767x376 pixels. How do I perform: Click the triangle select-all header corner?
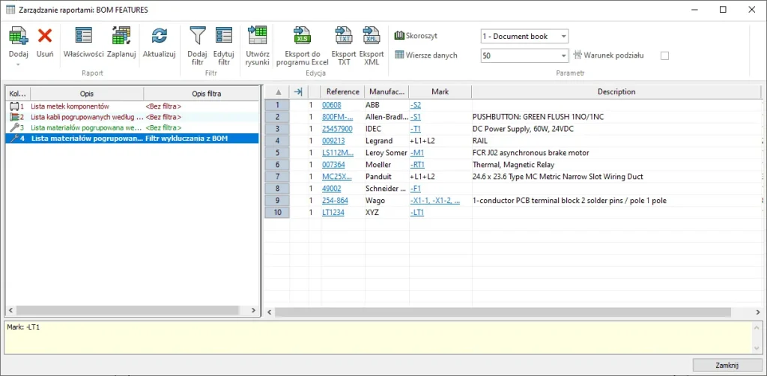click(279, 92)
